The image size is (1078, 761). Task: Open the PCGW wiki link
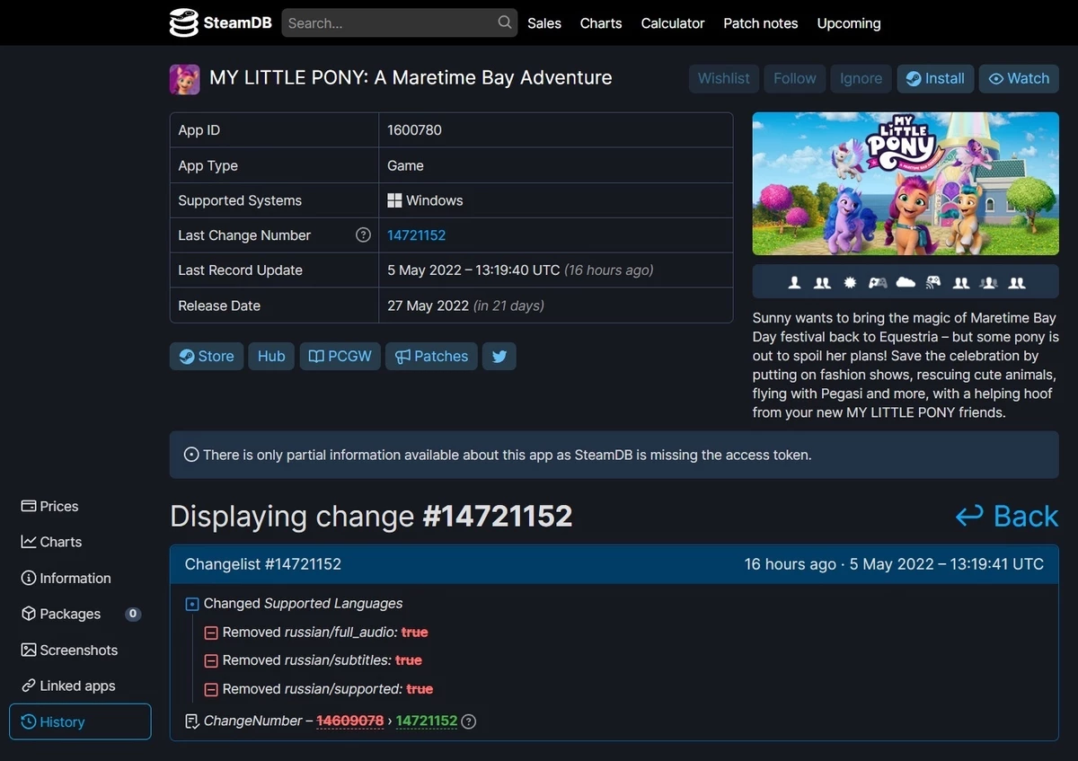pos(340,356)
